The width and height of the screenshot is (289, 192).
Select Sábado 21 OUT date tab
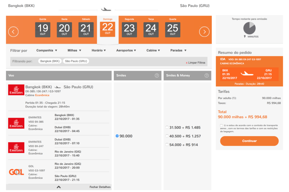coord(86,28)
